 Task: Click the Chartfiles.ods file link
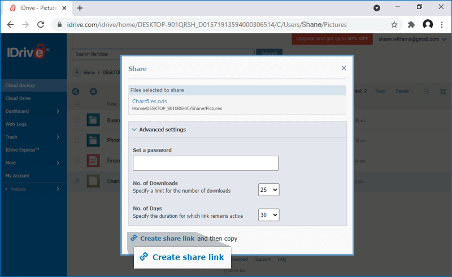[149, 102]
